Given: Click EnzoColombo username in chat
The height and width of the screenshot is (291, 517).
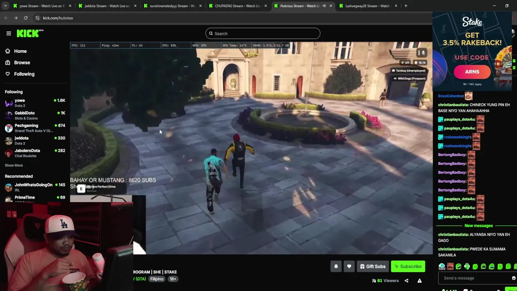Looking at the screenshot, I should tap(450, 96).
